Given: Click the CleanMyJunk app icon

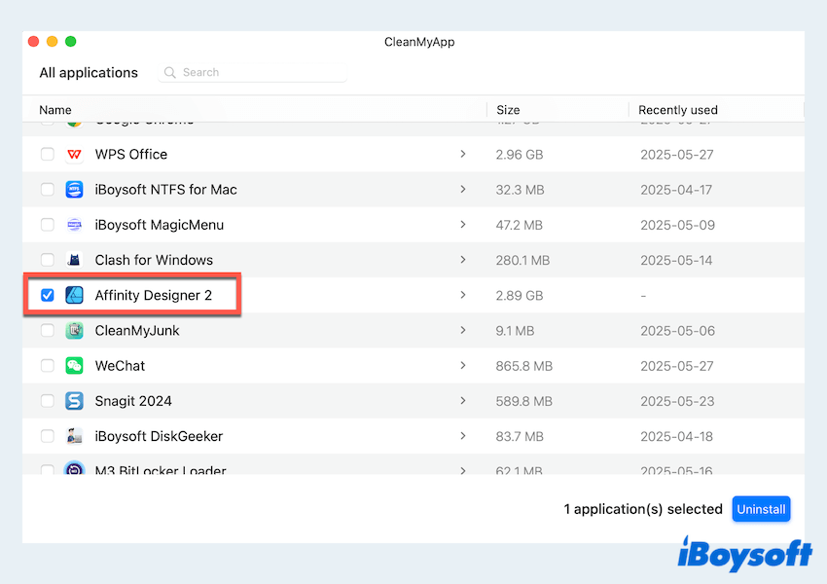Looking at the screenshot, I should [75, 331].
